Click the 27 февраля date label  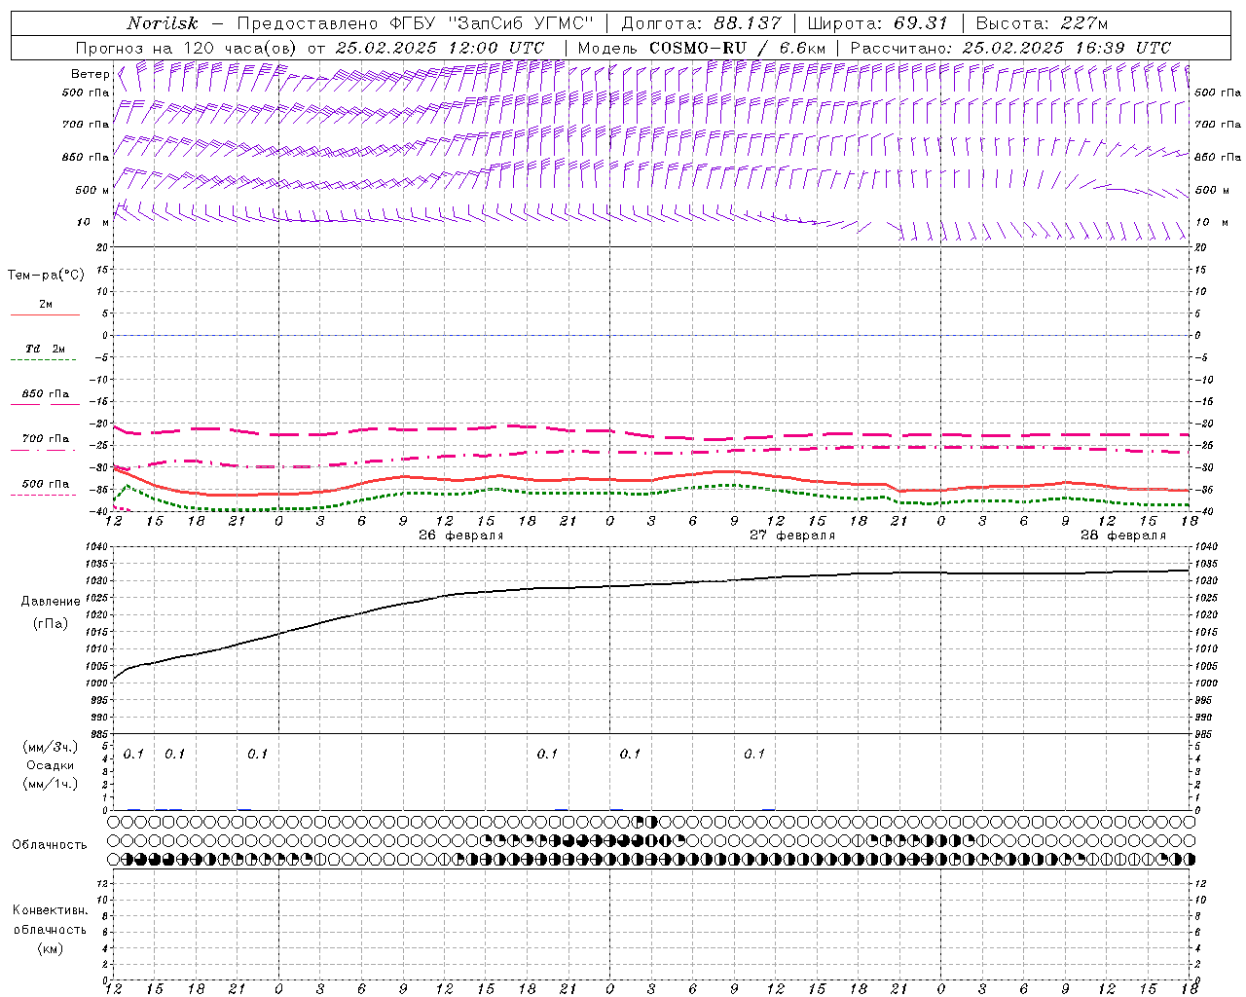792,535
